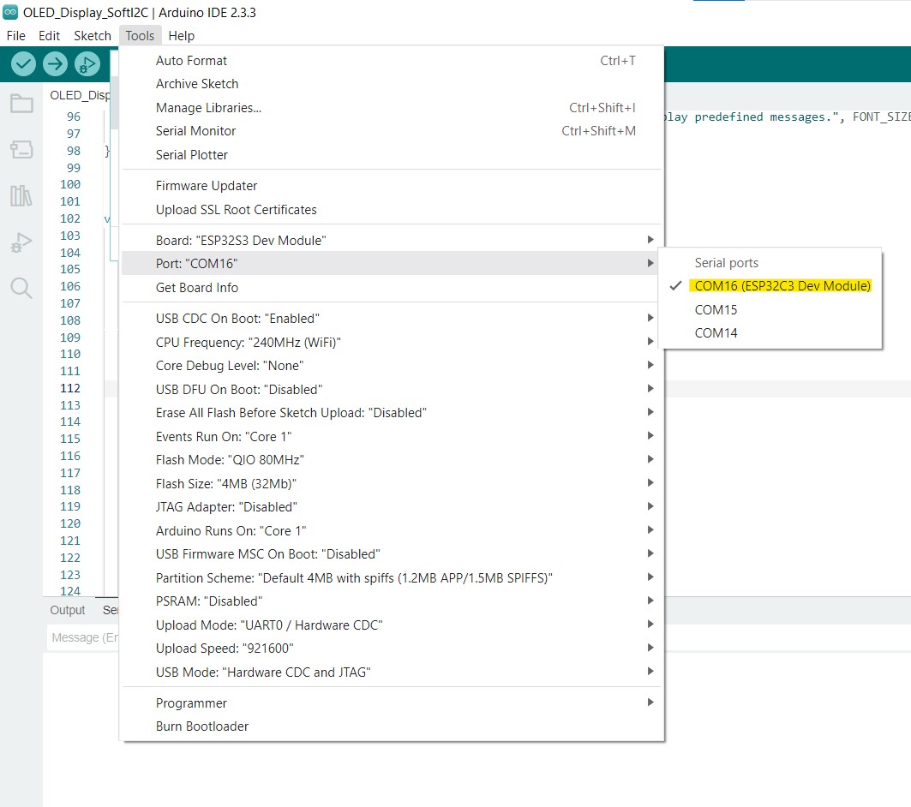Click line number 124 in the gutter

(70, 590)
